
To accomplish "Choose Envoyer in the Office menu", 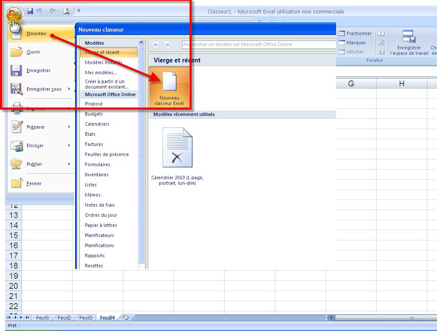I will pyautogui.click(x=41, y=145).
